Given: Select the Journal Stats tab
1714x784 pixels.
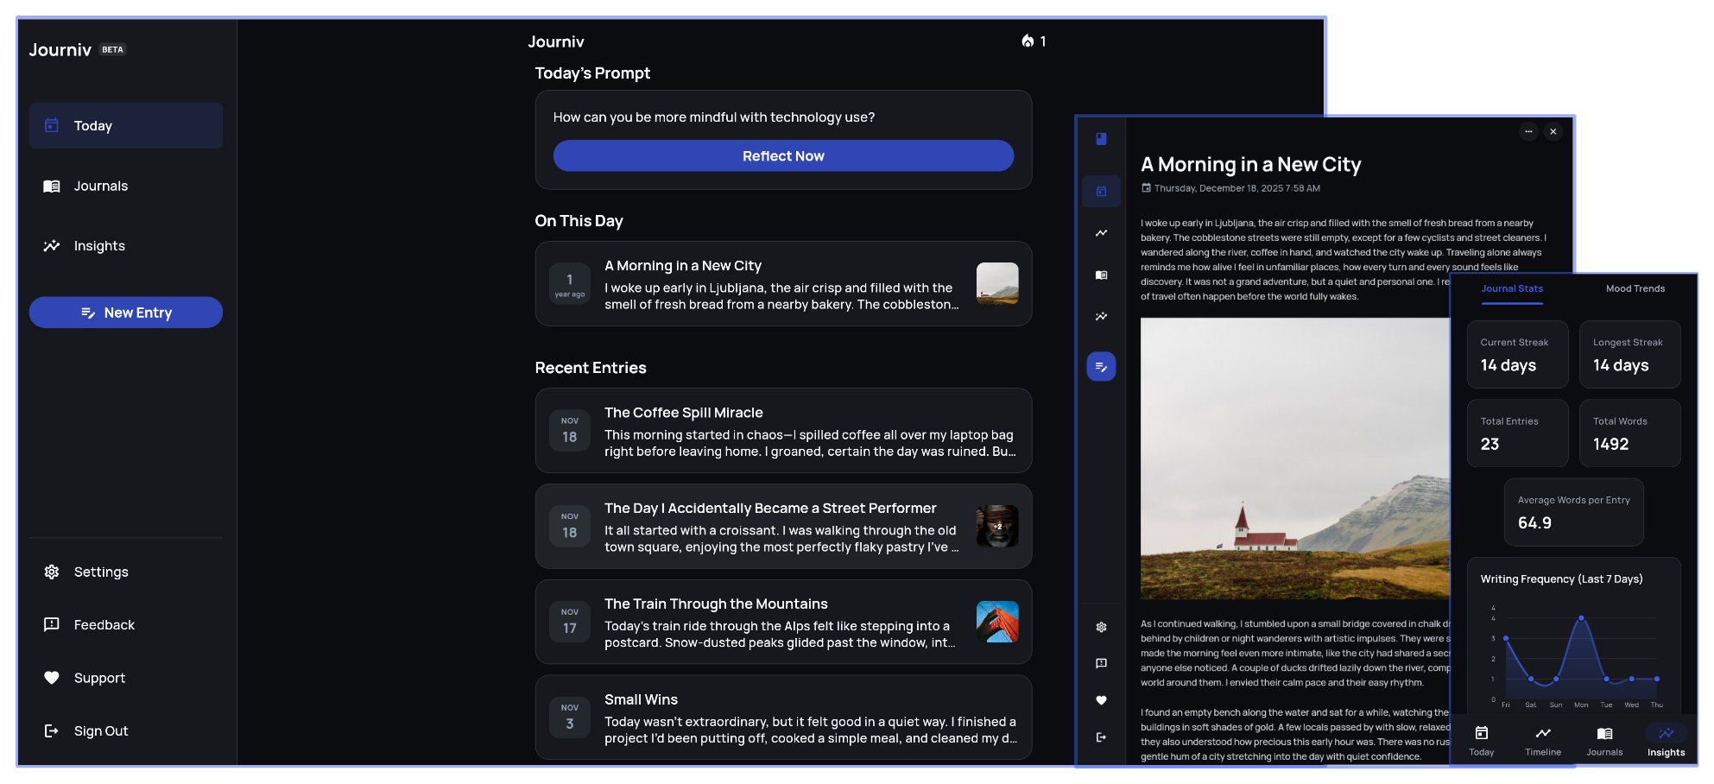Looking at the screenshot, I should pos(1511,288).
